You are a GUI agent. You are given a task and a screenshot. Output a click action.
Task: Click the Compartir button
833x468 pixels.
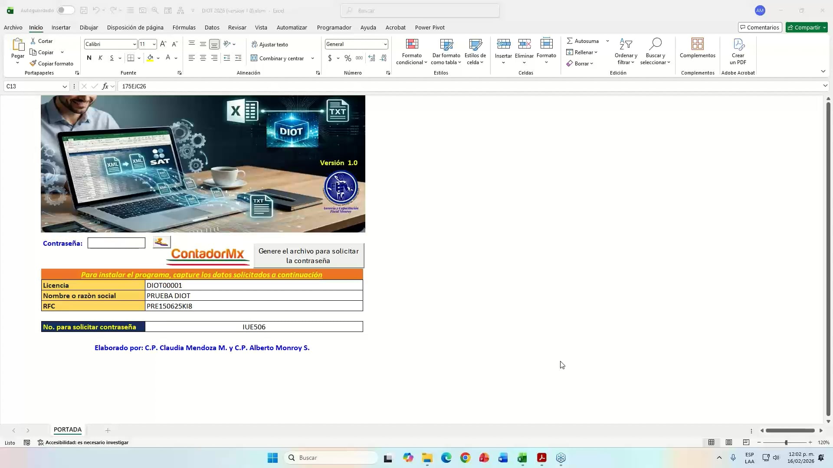[x=807, y=27]
